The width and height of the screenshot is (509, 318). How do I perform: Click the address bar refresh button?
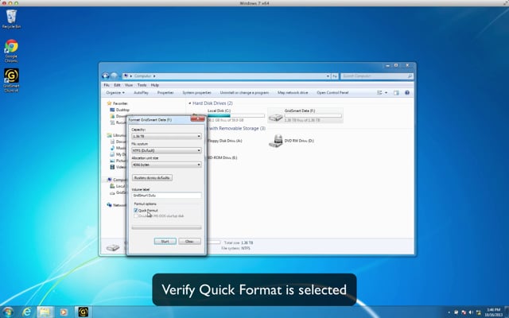point(335,76)
